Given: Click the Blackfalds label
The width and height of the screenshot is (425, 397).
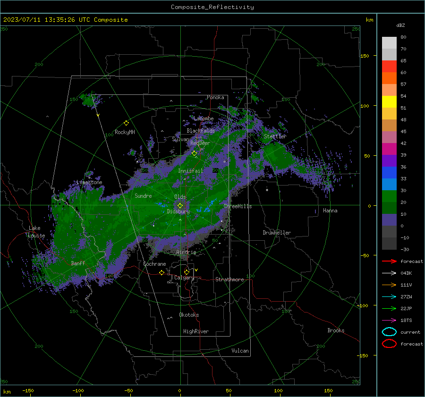Looking at the screenshot, I should (x=201, y=131).
